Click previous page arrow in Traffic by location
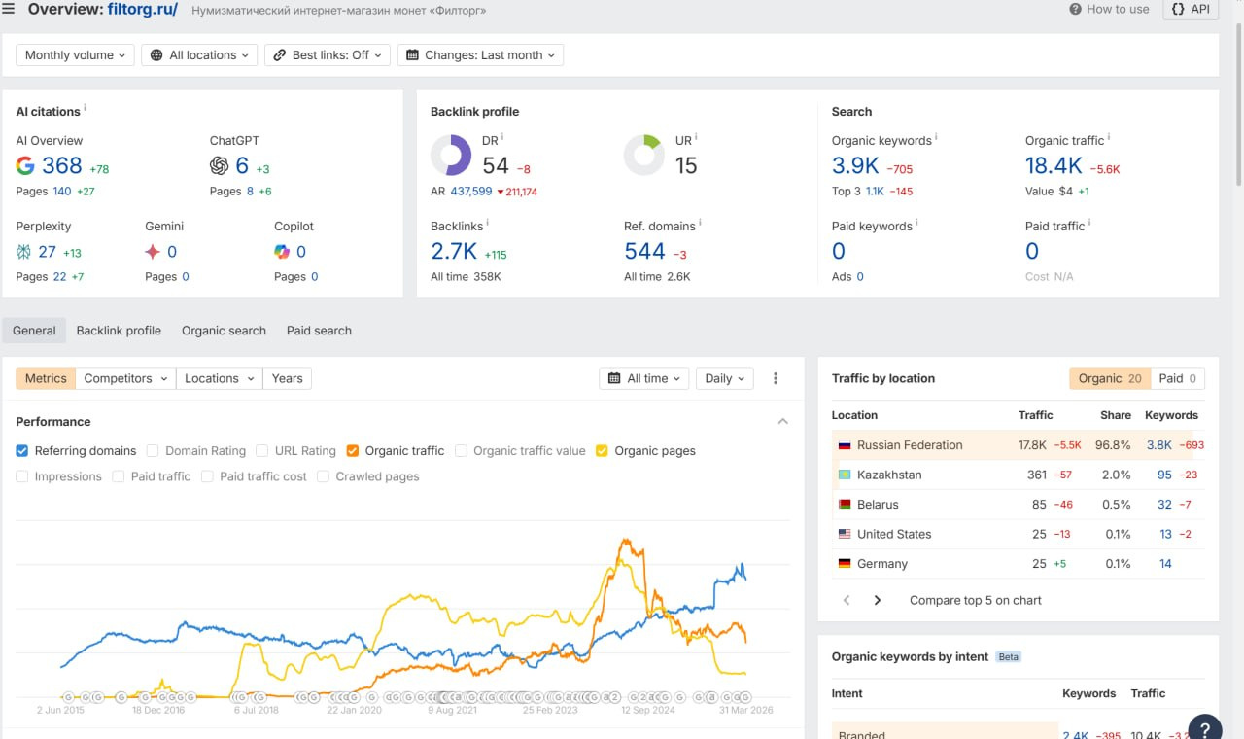 [847, 600]
